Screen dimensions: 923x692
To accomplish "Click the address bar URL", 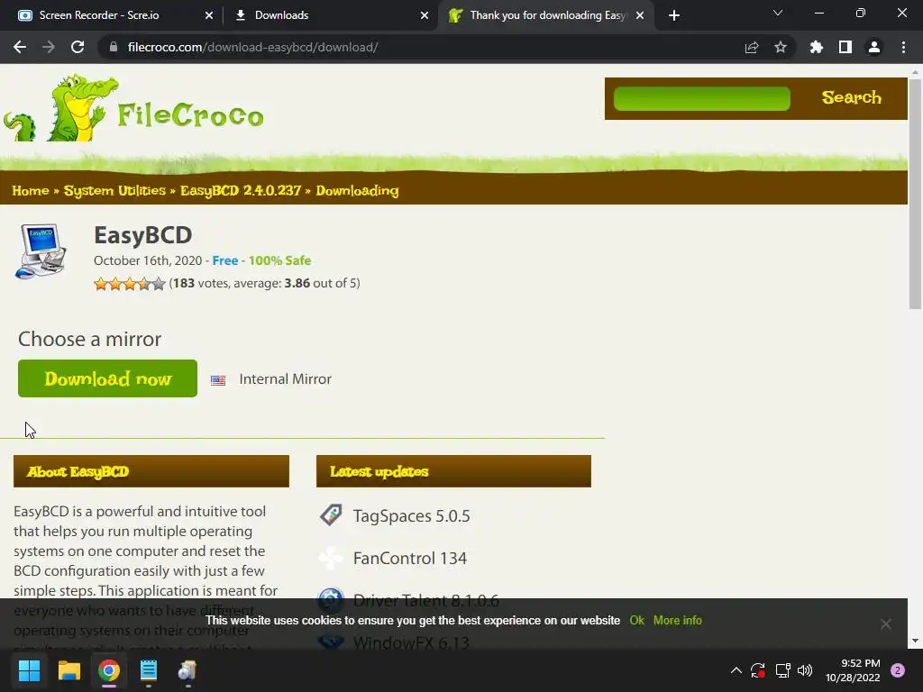I will tap(253, 47).
